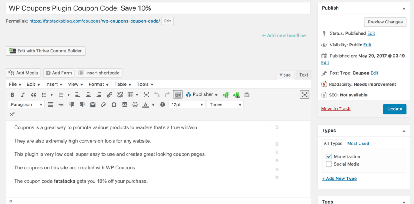This screenshot has width=414, height=204.
Task: Increase indent of the paragraph
Action: click(x=82, y=104)
